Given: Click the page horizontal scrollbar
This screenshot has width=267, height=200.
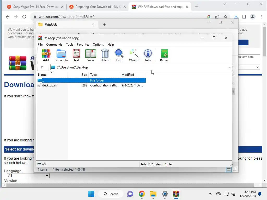Looking at the screenshot, I should [x=130, y=185].
